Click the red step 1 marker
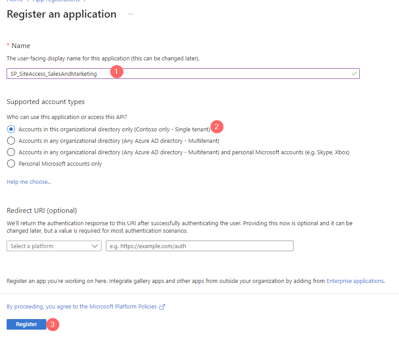Viewport: 399px width, 338px height. click(x=116, y=72)
